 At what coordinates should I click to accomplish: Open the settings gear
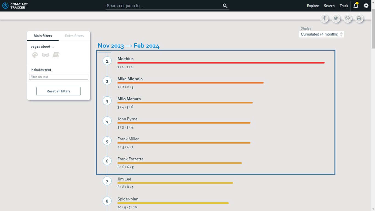pyautogui.click(x=366, y=6)
